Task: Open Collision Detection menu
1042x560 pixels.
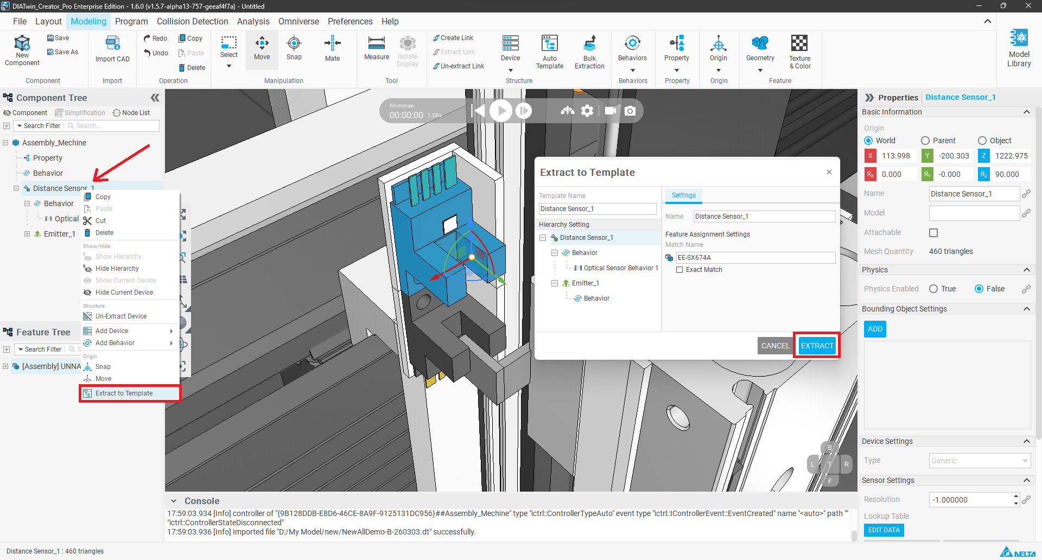Action: (x=193, y=21)
